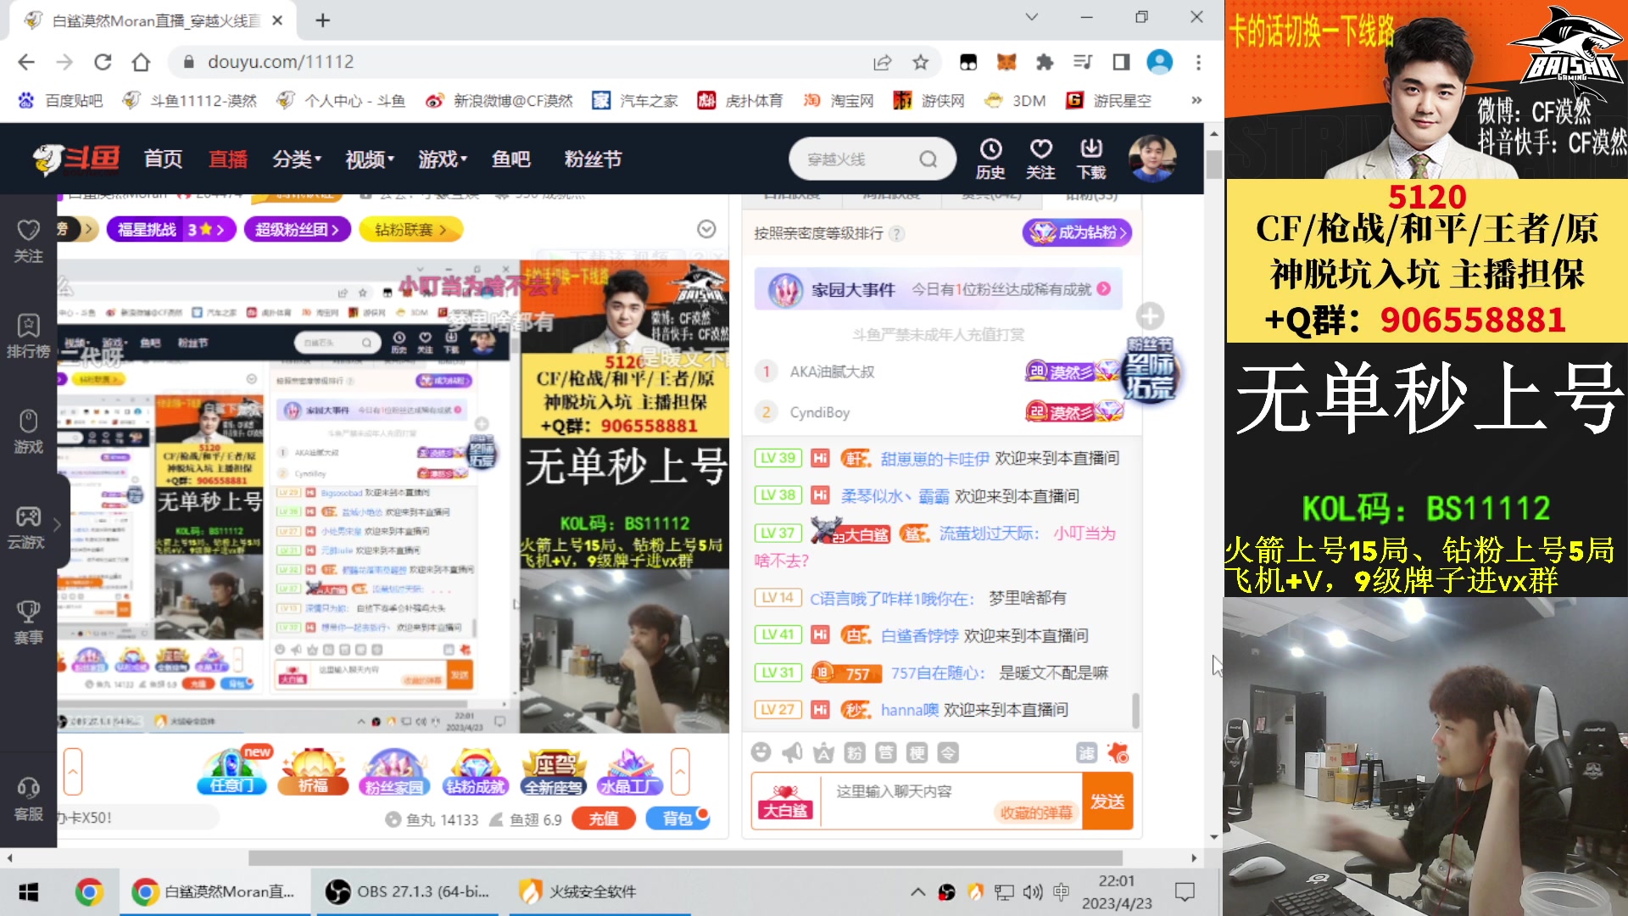Open the 祈福 gift icon
The width and height of the screenshot is (1628, 916).
(314, 771)
